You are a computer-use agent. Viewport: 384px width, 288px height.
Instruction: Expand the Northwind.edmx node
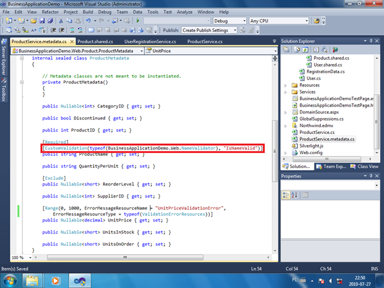286,126
